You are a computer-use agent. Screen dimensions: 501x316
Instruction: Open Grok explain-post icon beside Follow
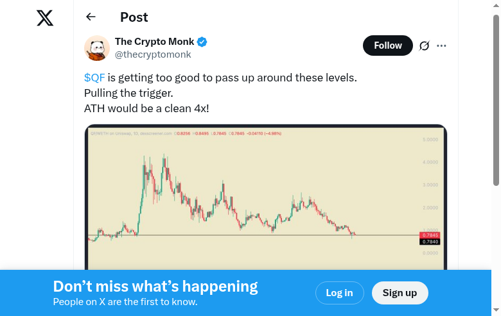click(x=424, y=46)
